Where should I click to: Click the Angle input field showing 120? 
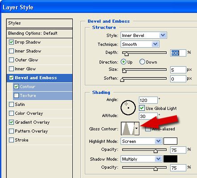click(x=148, y=100)
